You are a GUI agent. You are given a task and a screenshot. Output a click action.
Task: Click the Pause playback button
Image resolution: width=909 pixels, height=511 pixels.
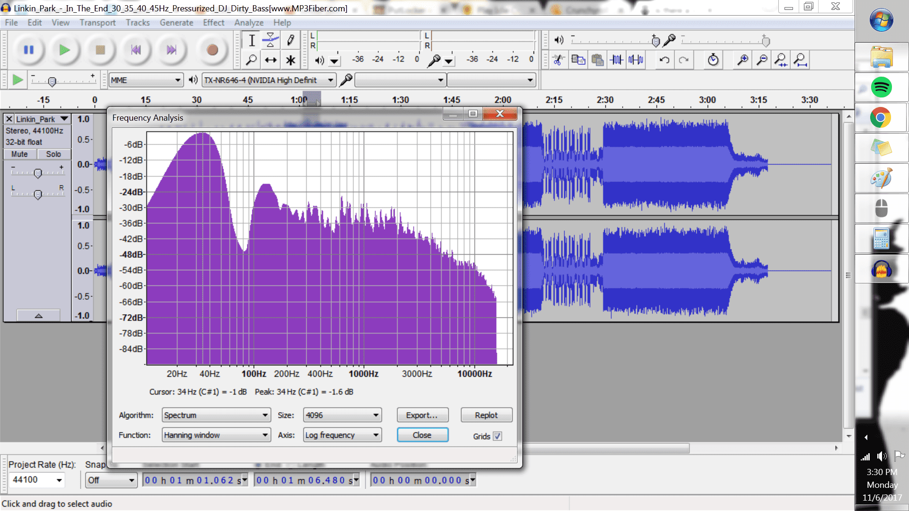pyautogui.click(x=29, y=50)
